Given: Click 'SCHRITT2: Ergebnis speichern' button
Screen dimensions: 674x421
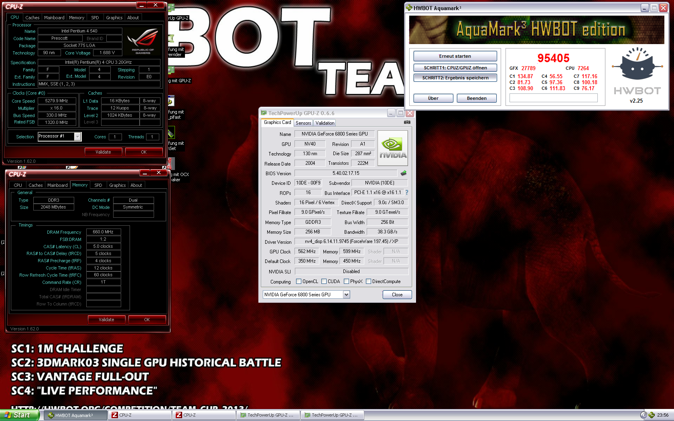Looking at the screenshot, I should (x=455, y=78).
